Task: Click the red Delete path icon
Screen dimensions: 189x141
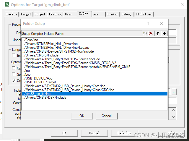Action: tap(151, 33)
